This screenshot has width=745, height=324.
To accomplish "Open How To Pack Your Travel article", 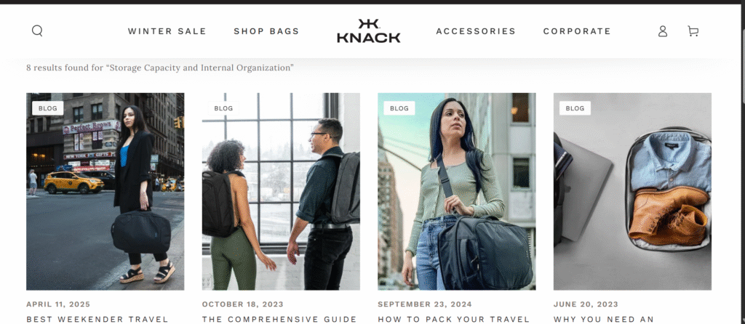I will tap(454, 319).
